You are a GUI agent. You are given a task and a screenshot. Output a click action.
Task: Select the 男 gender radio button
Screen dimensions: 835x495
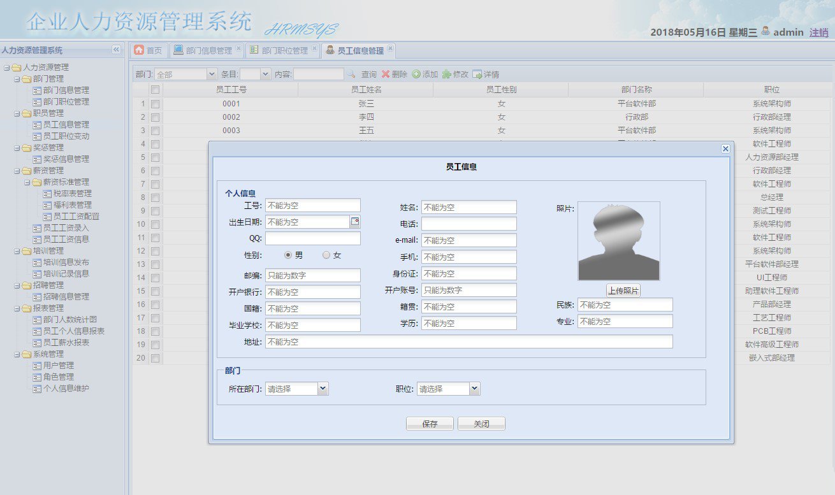tap(288, 255)
